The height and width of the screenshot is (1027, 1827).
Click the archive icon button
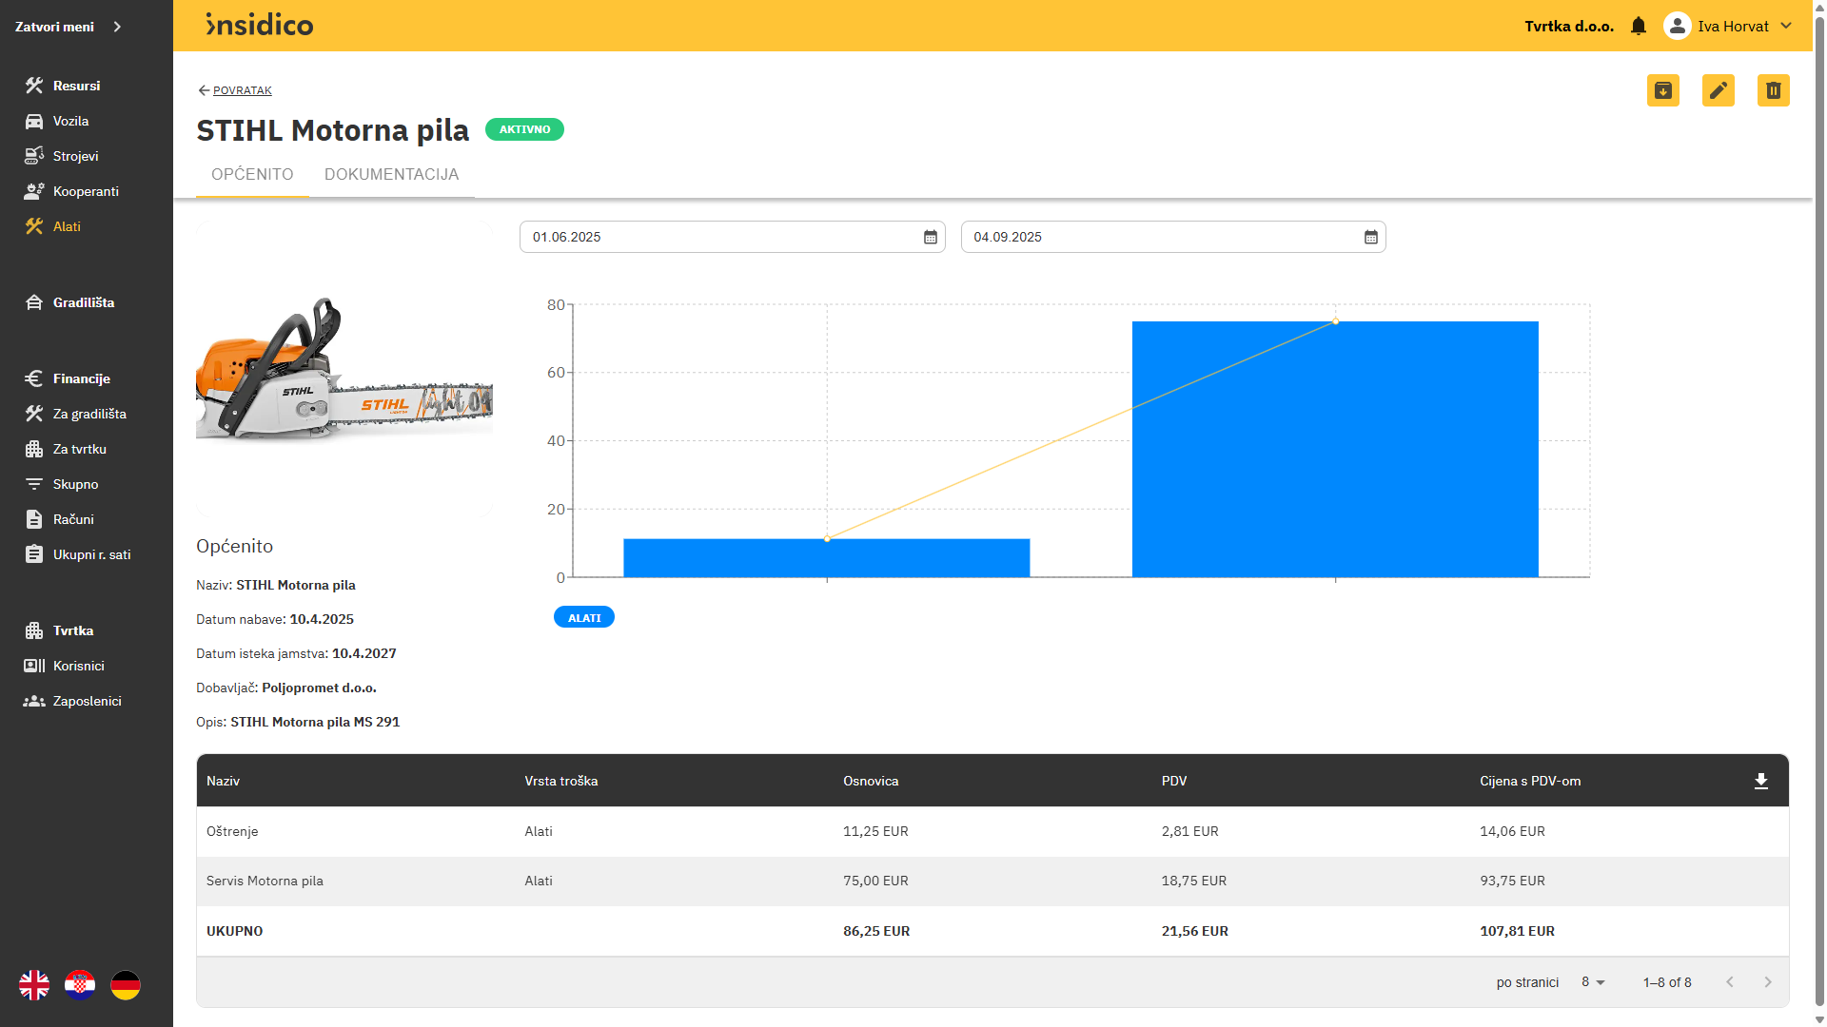click(1662, 90)
